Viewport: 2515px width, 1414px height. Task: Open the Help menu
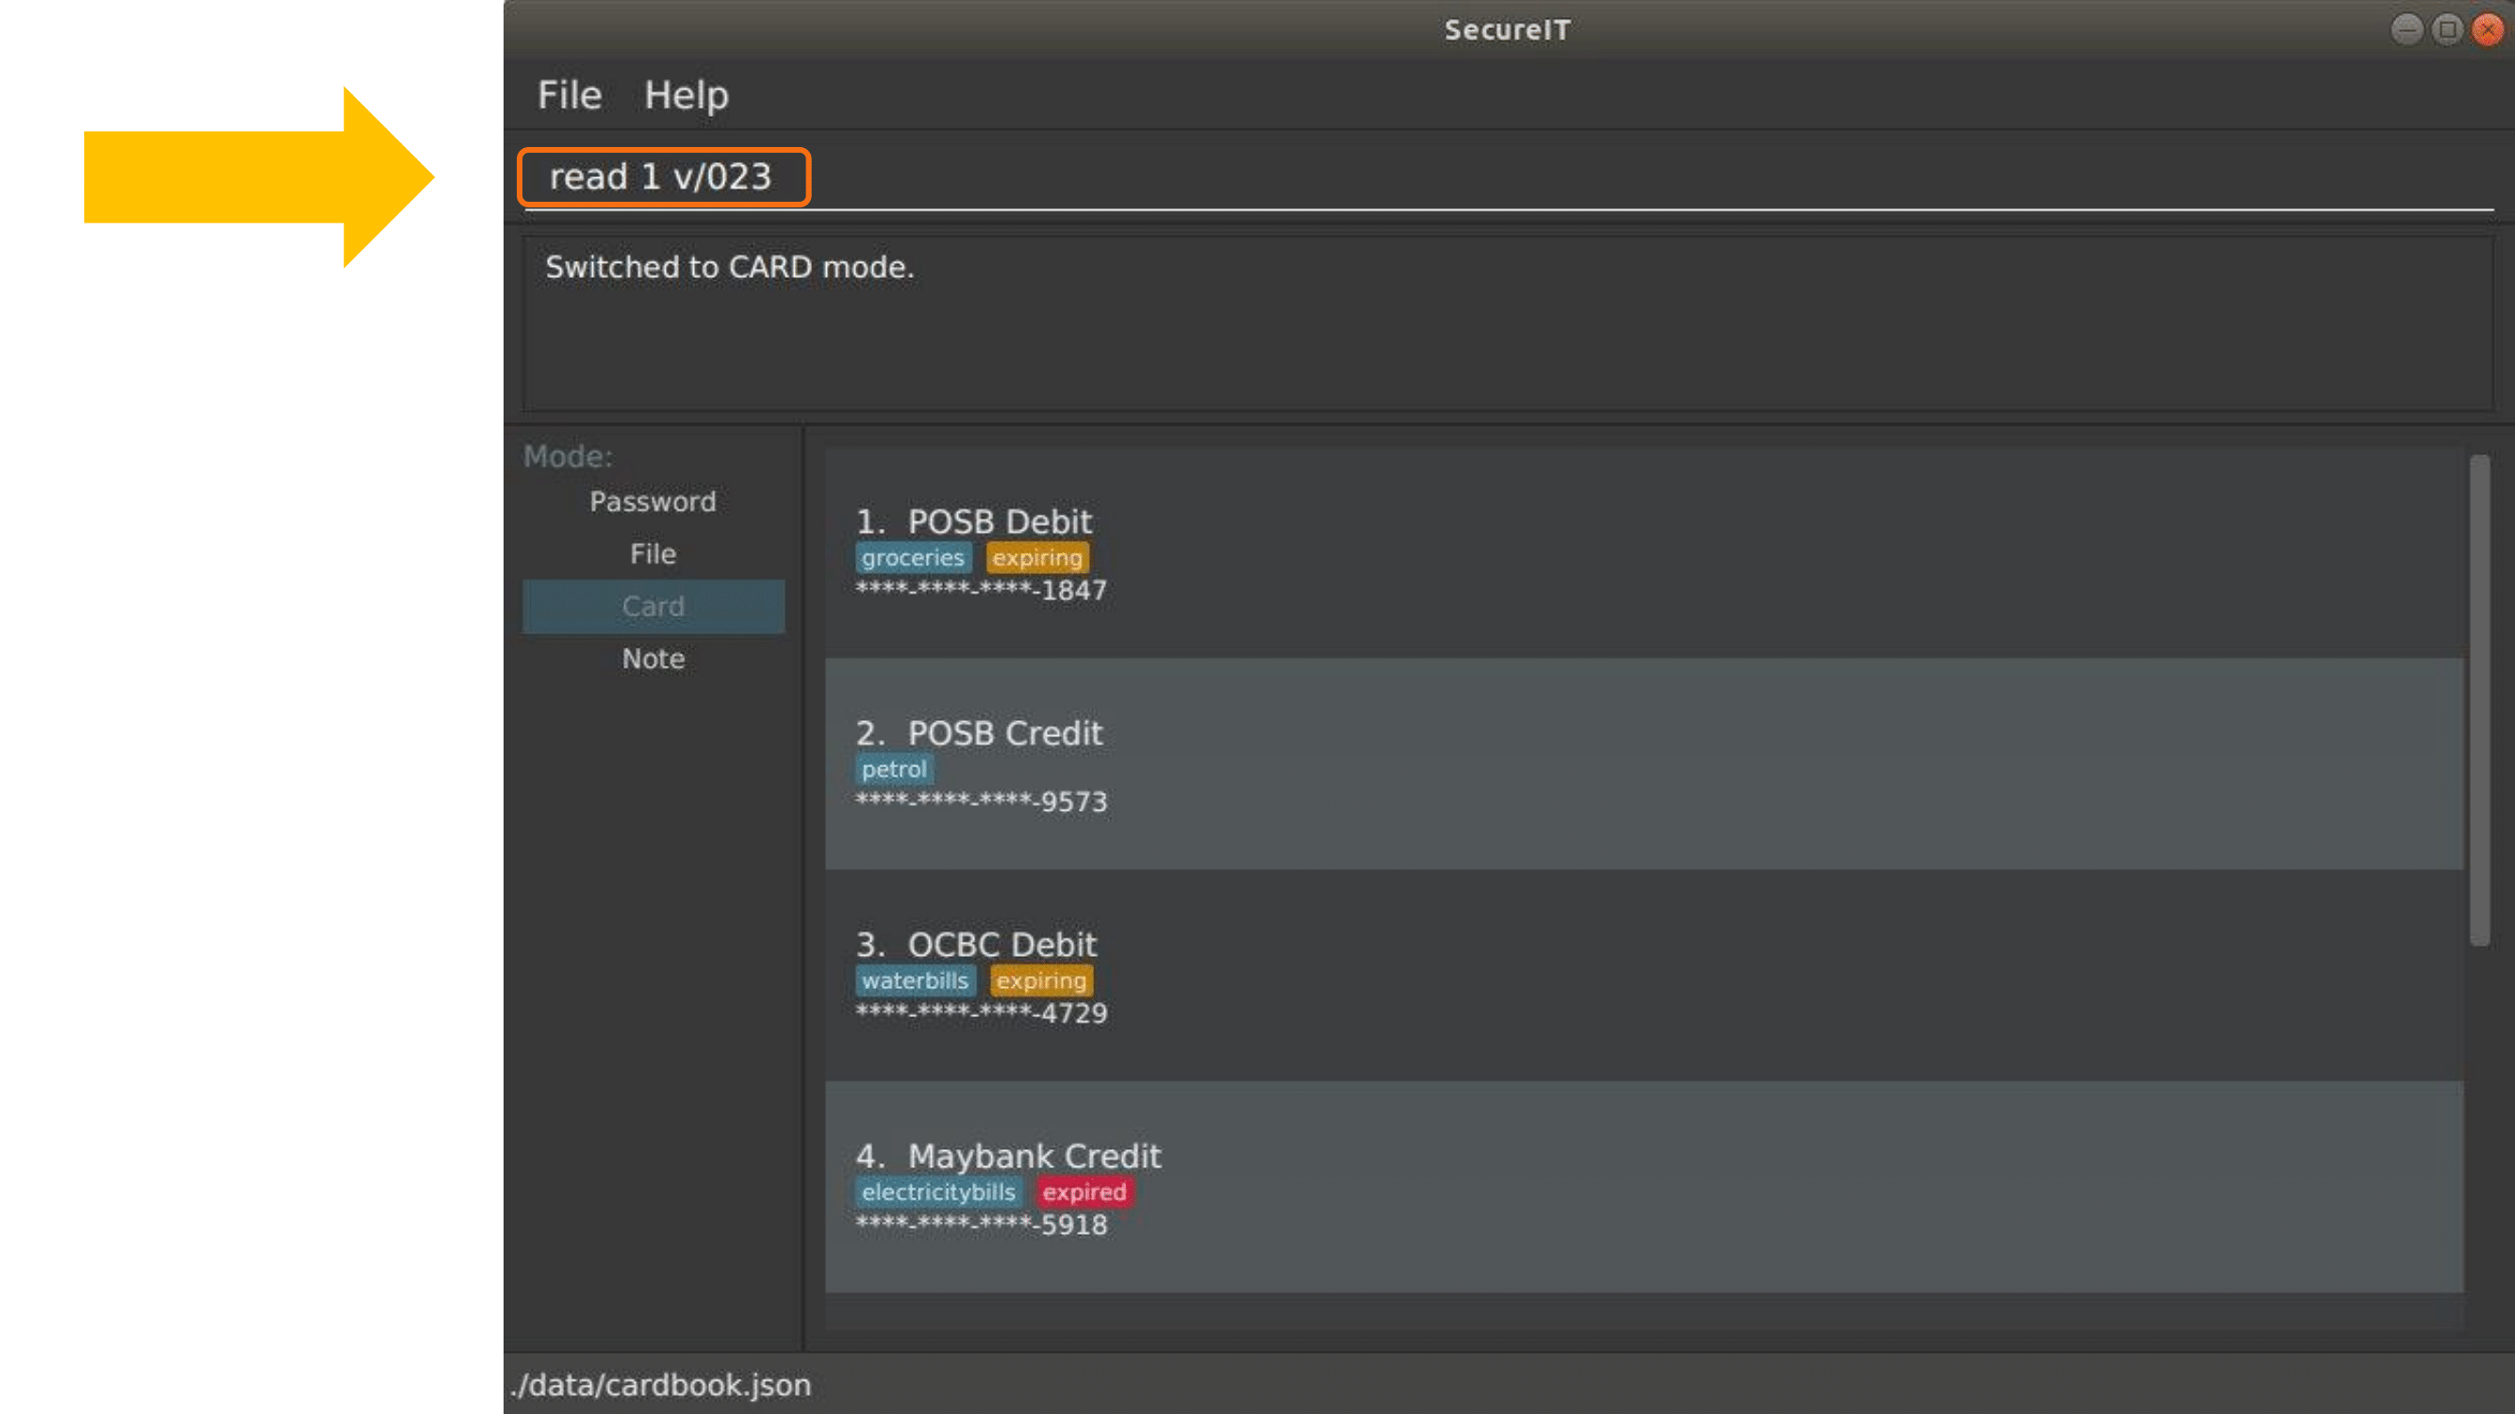pyautogui.click(x=686, y=95)
